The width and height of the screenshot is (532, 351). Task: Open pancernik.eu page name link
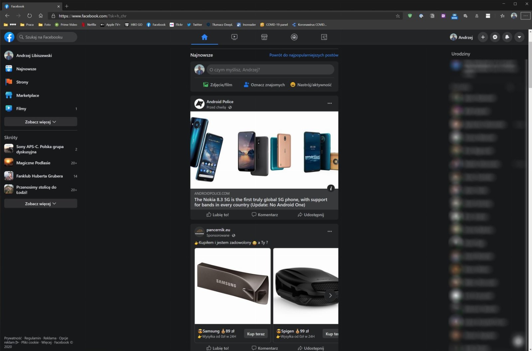[x=218, y=230]
